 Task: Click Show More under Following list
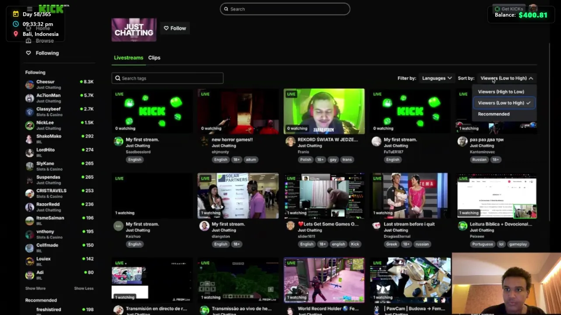coord(36,288)
